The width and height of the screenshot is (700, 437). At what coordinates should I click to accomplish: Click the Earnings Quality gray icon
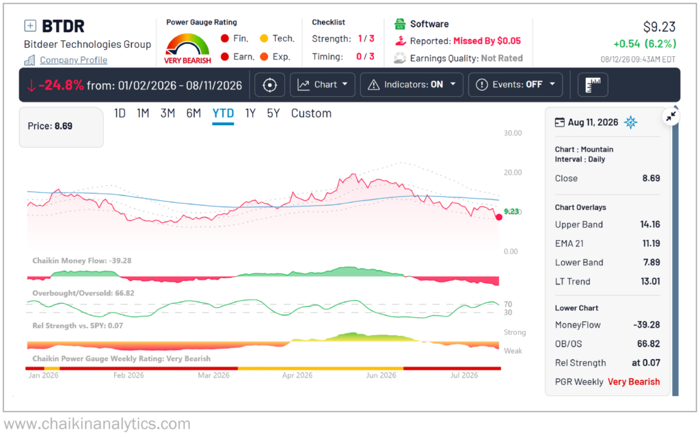click(399, 58)
